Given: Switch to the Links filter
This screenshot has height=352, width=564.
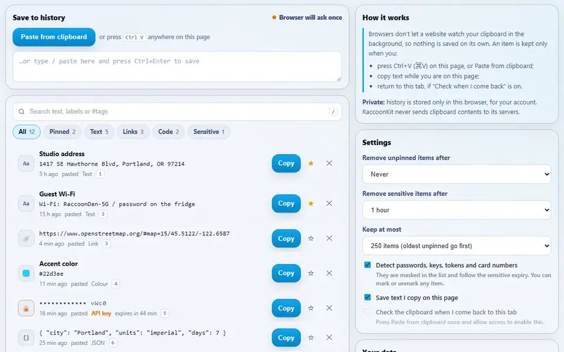Looking at the screenshot, I should tap(133, 132).
